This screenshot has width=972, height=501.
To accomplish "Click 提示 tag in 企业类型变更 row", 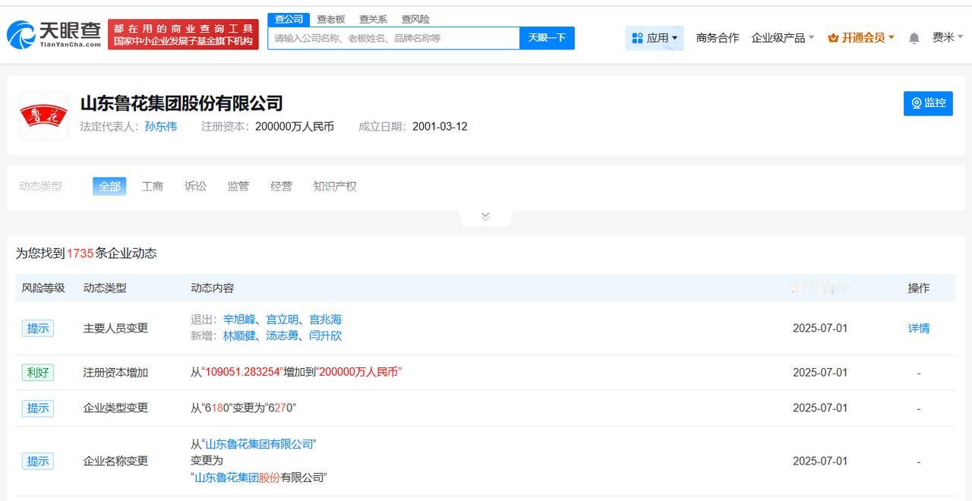I will coord(38,408).
